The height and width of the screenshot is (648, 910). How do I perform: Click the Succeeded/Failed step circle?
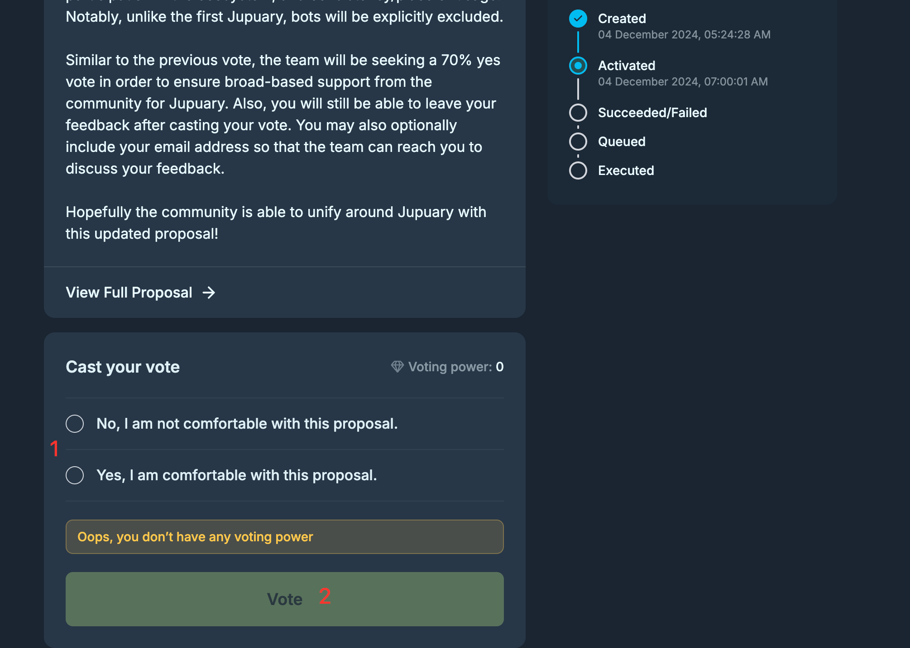coord(578,113)
